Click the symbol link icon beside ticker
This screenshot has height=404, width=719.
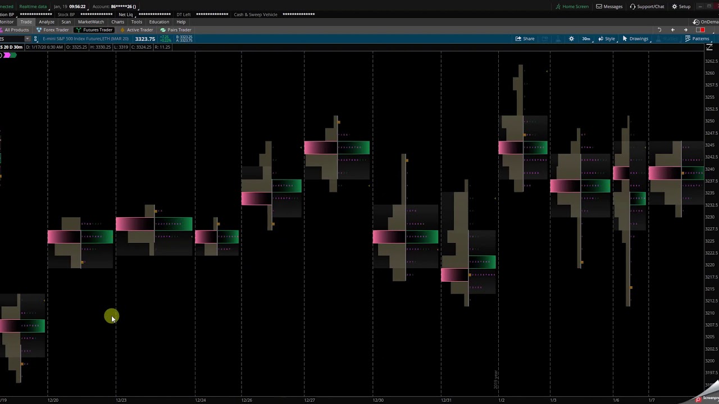[x=36, y=39]
